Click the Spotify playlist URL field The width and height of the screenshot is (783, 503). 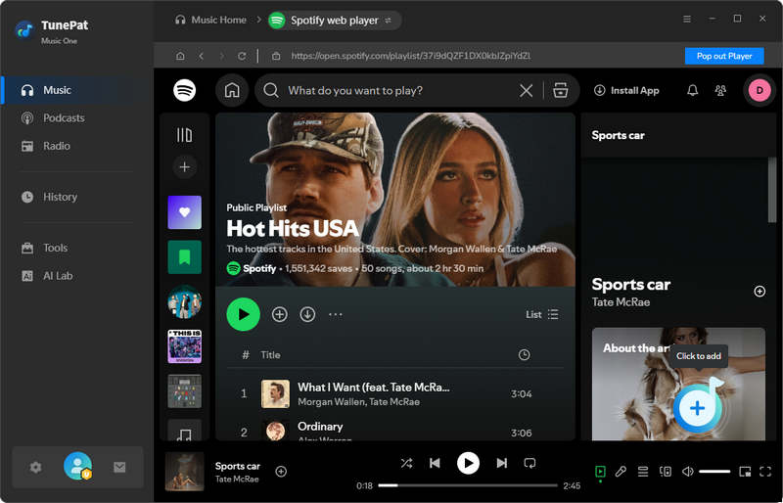[x=410, y=56]
